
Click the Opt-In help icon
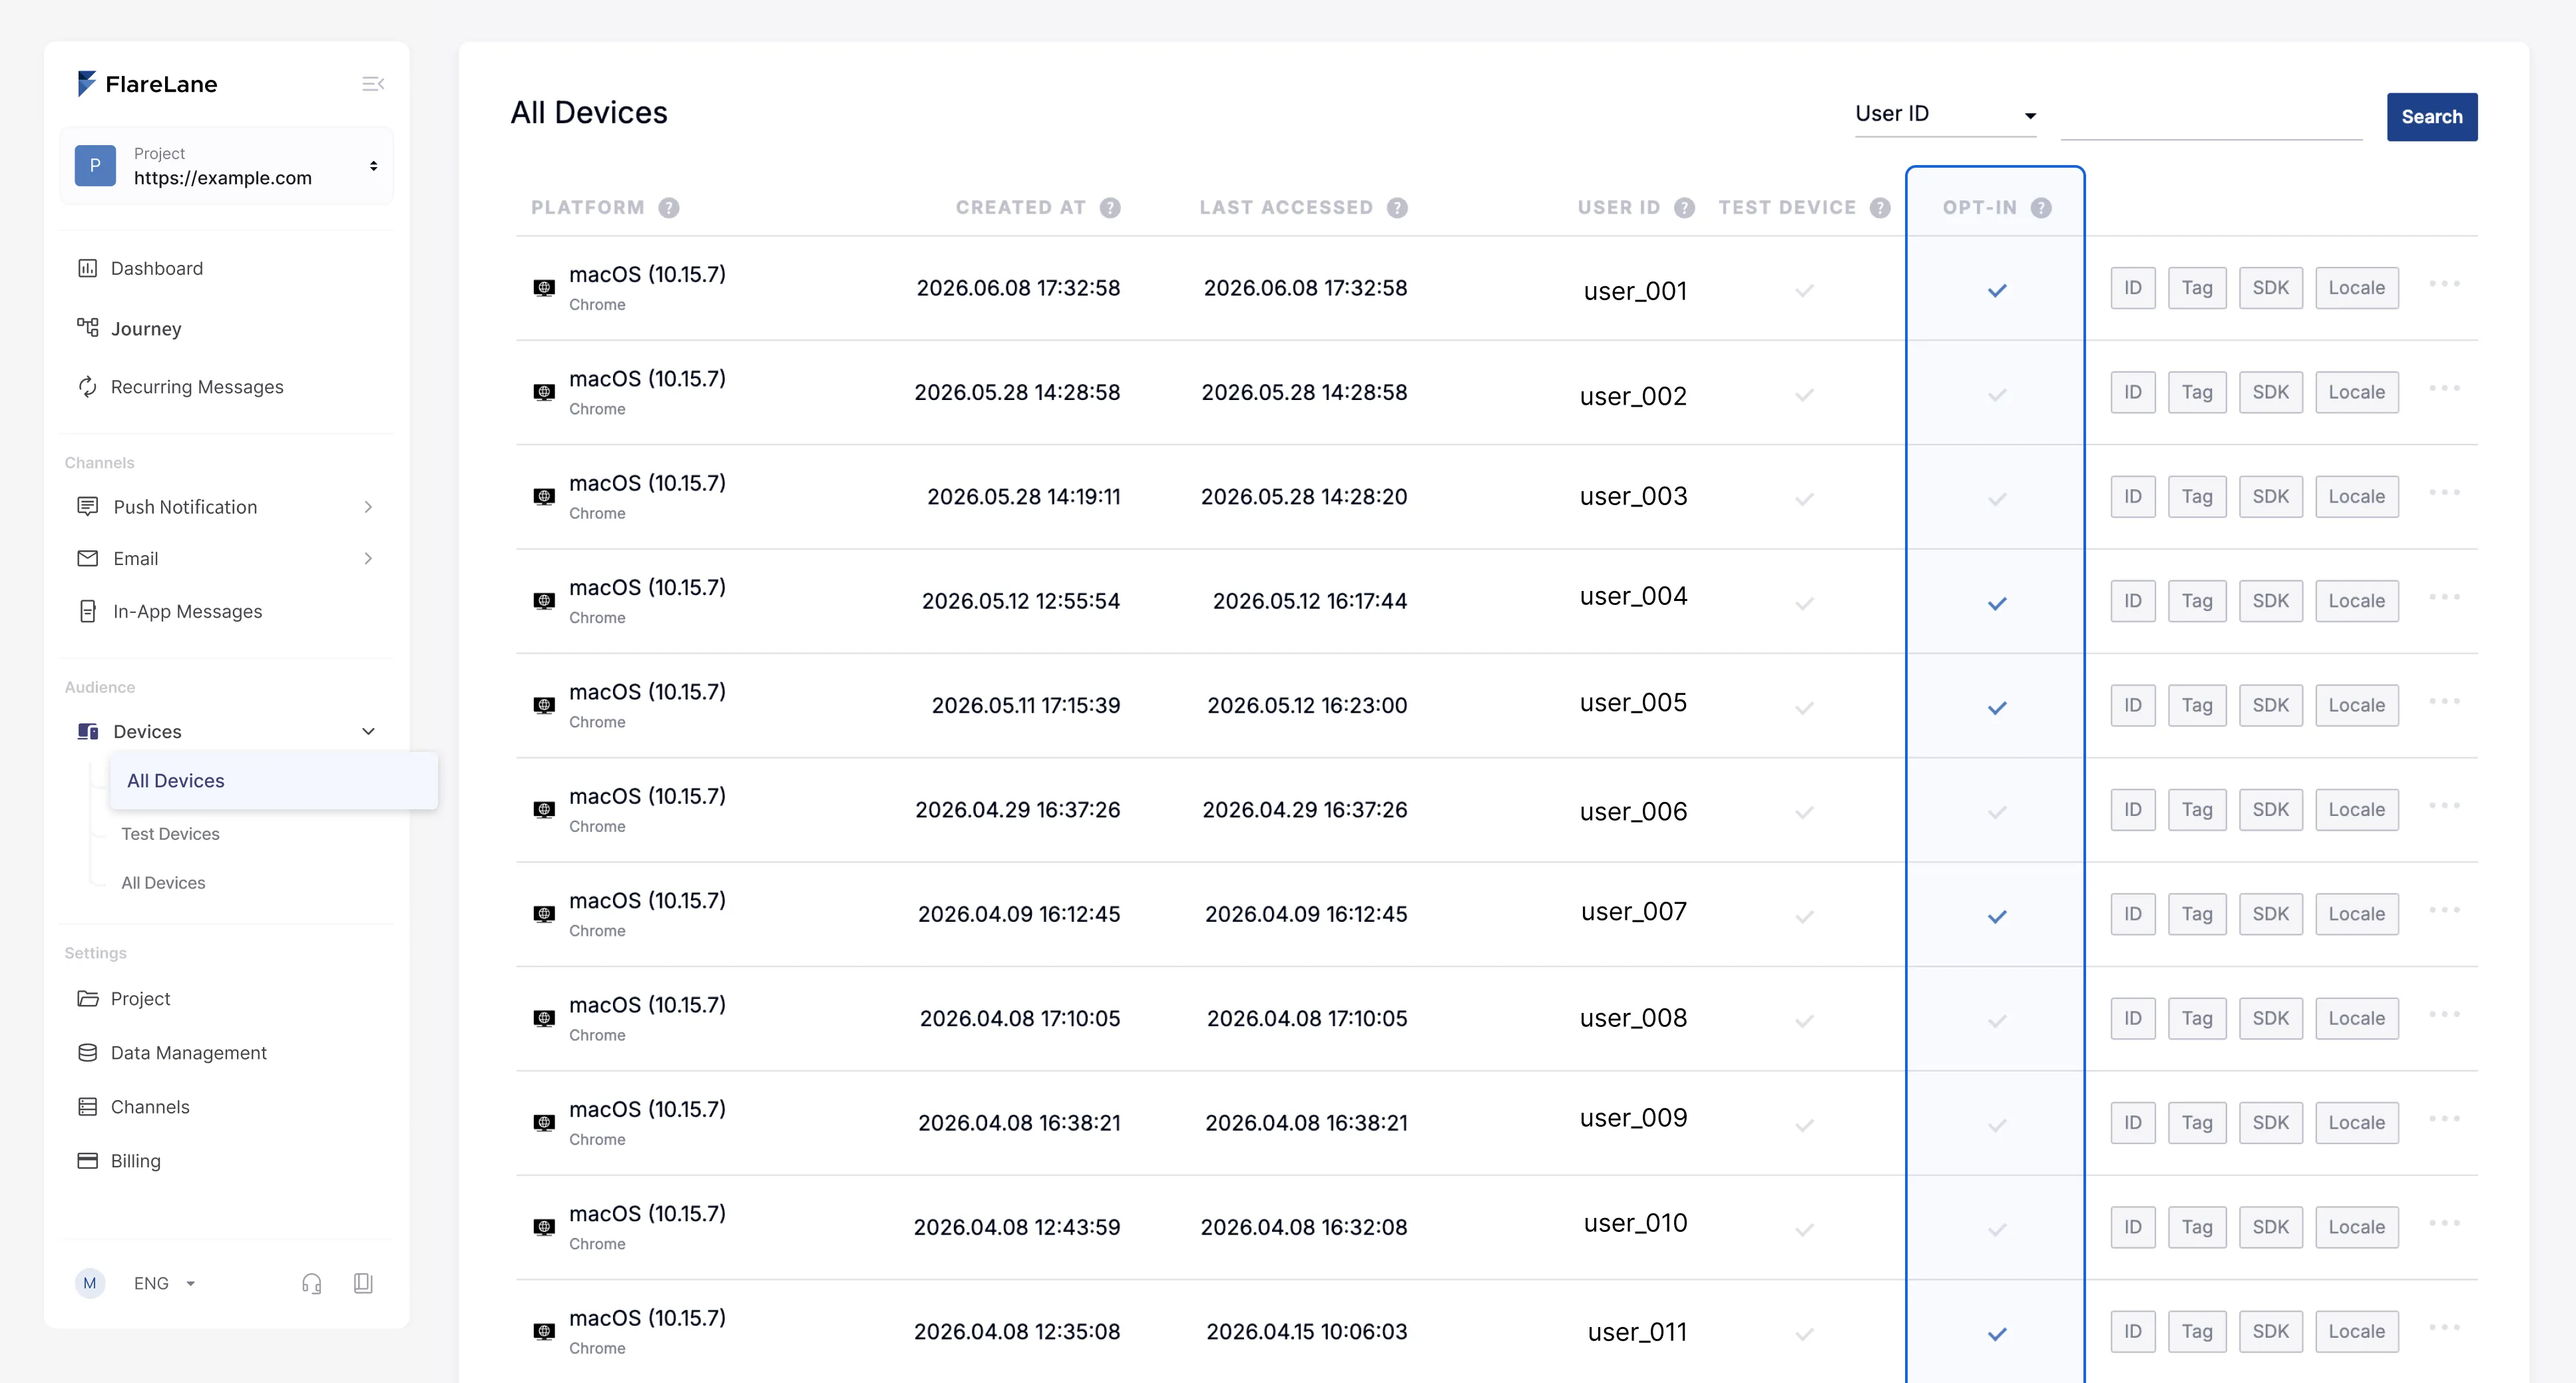point(2041,208)
